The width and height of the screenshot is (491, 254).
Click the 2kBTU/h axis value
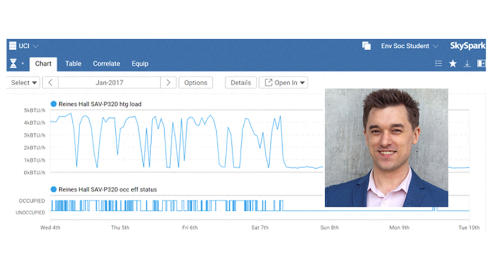(x=34, y=147)
